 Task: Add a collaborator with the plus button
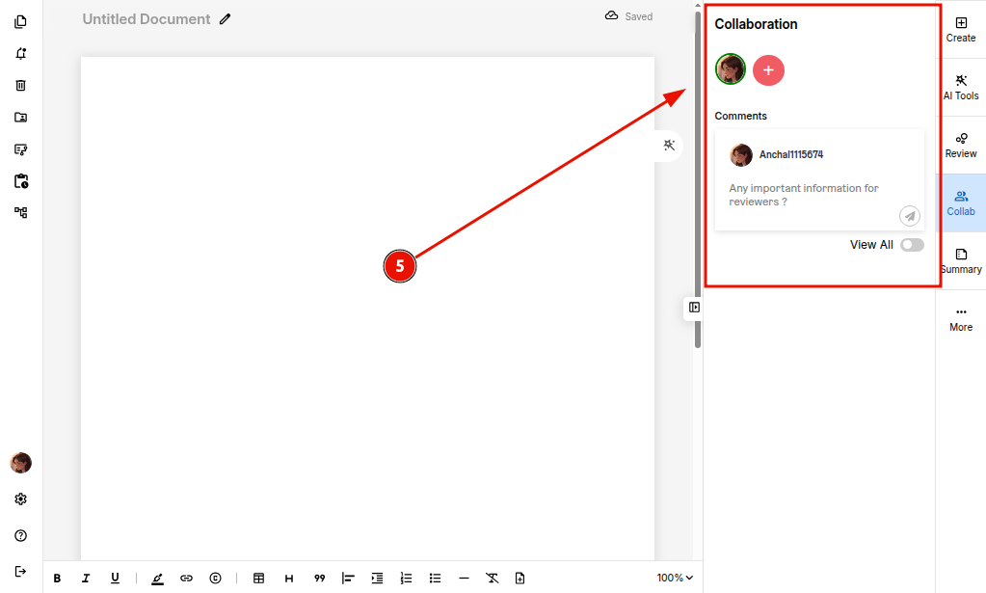[768, 70]
